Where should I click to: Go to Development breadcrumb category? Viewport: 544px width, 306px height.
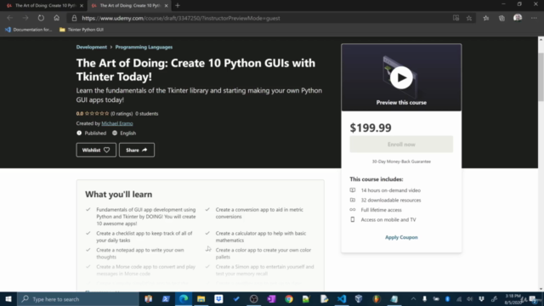point(92,47)
